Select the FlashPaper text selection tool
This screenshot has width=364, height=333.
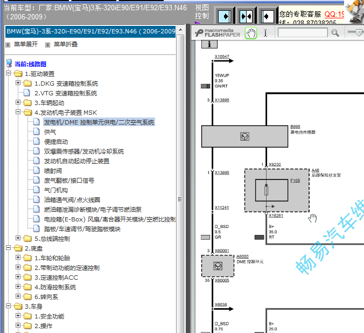[x=265, y=33]
